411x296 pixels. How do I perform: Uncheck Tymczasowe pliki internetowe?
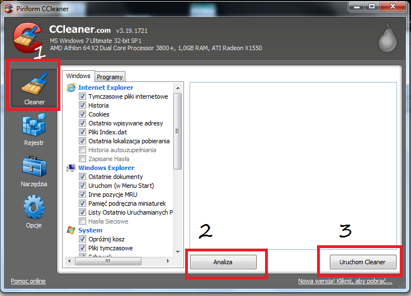click(x=82, y=96)
